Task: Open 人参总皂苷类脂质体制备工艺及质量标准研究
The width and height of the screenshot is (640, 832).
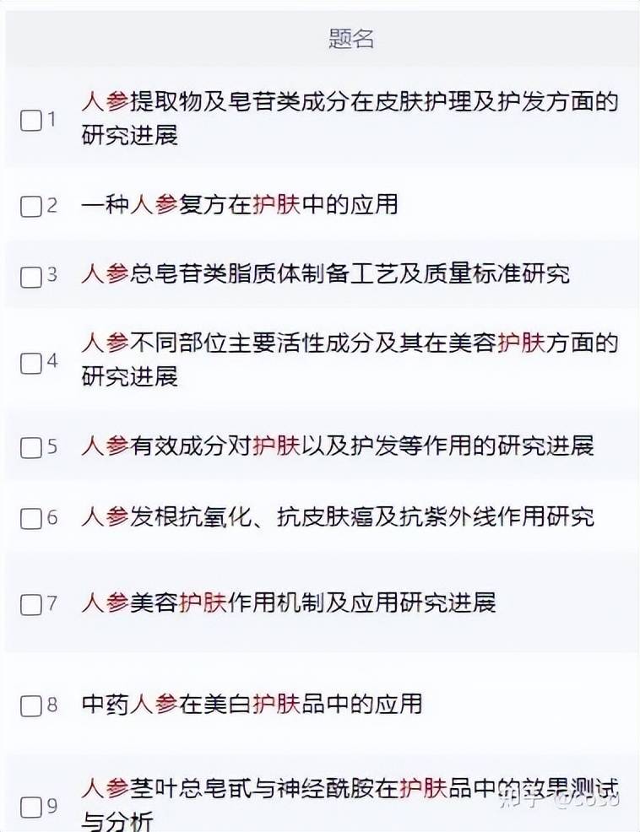Action: coord(326,274)
